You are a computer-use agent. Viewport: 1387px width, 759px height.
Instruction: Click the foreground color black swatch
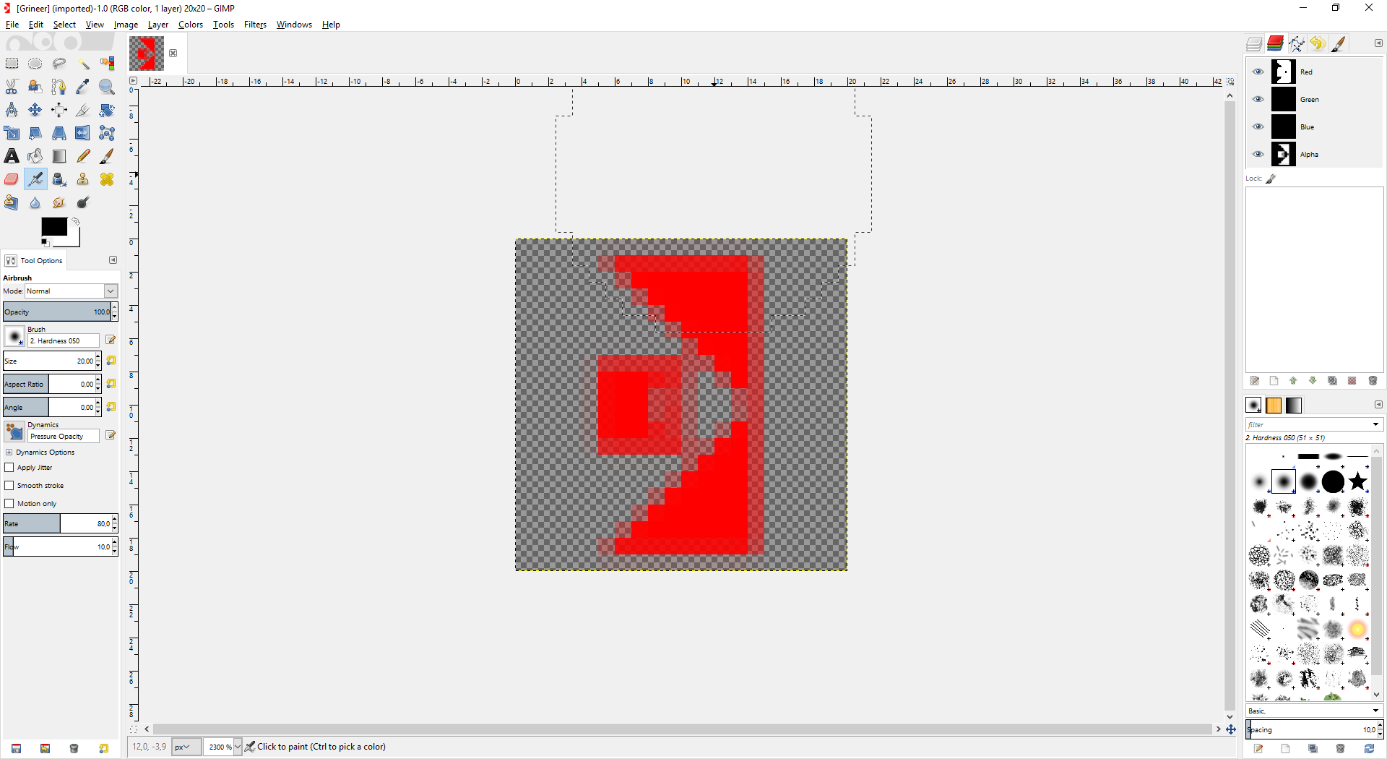point(54,226)
